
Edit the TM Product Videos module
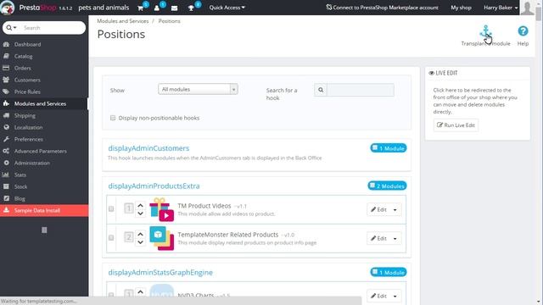point(378,209)
